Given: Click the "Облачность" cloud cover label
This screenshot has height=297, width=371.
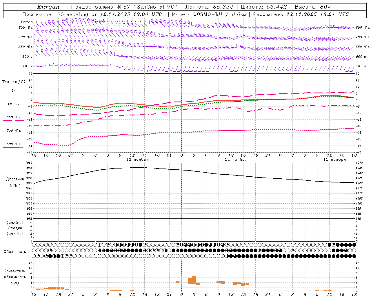Looking at the screenshot, I should [x=15, y=251].
